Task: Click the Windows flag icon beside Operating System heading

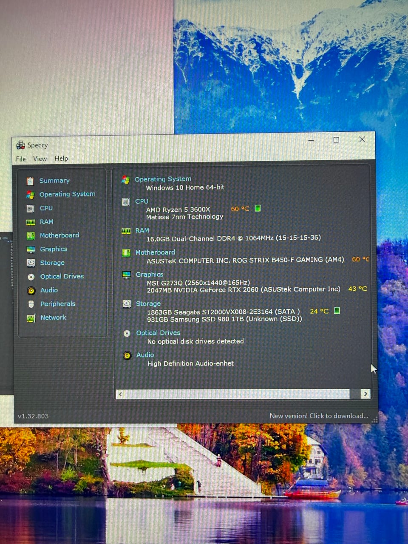Action: point(125,180)
